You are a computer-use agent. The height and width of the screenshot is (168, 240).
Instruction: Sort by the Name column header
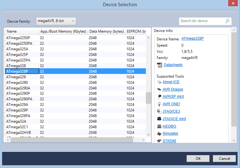click(22, 31)
